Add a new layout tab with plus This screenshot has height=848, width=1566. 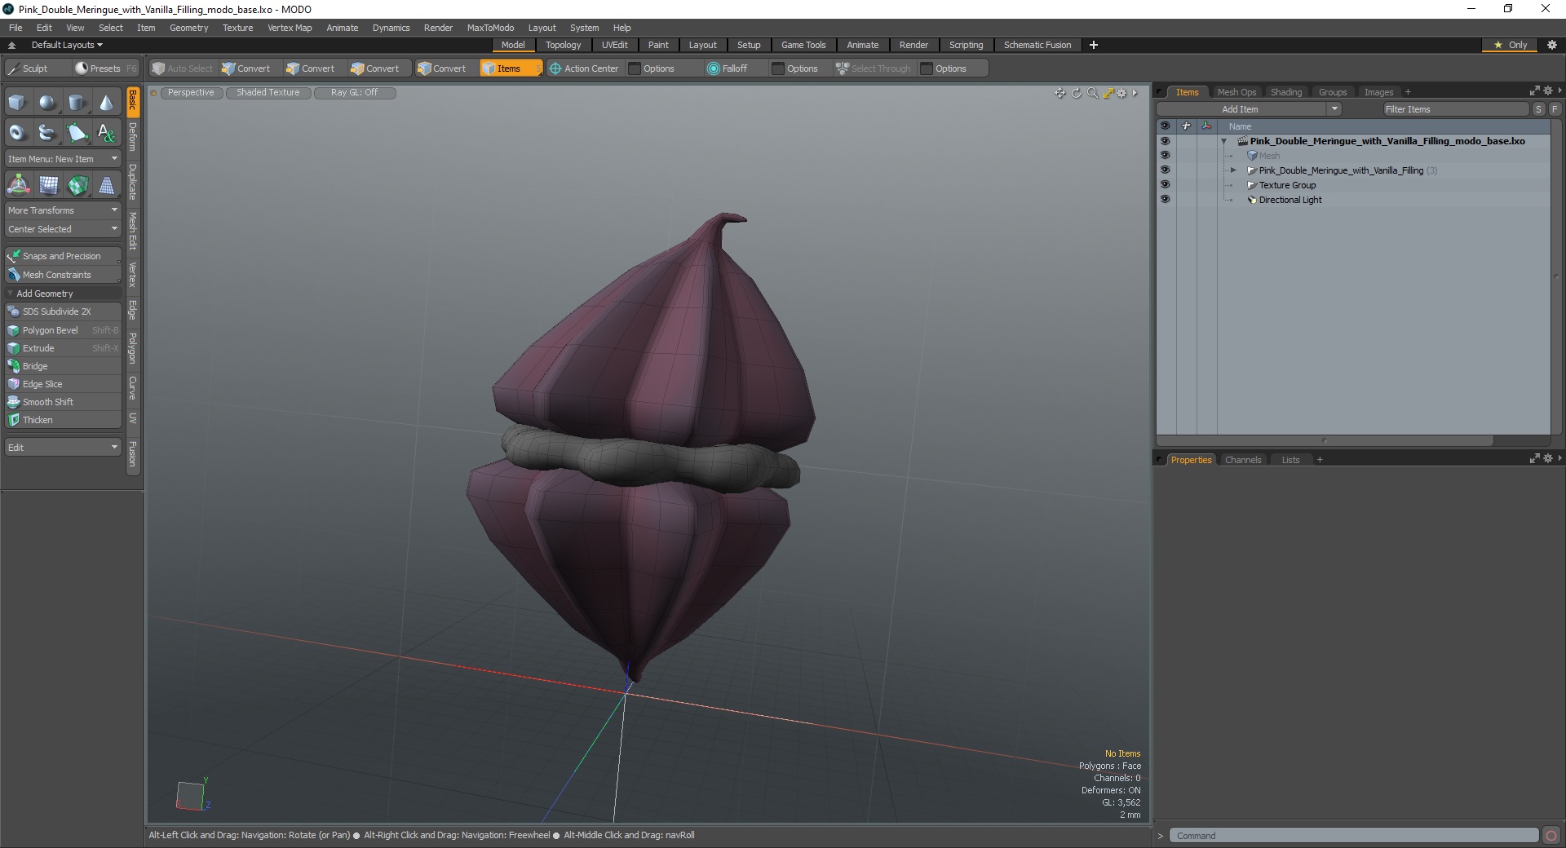(1094, 45)
